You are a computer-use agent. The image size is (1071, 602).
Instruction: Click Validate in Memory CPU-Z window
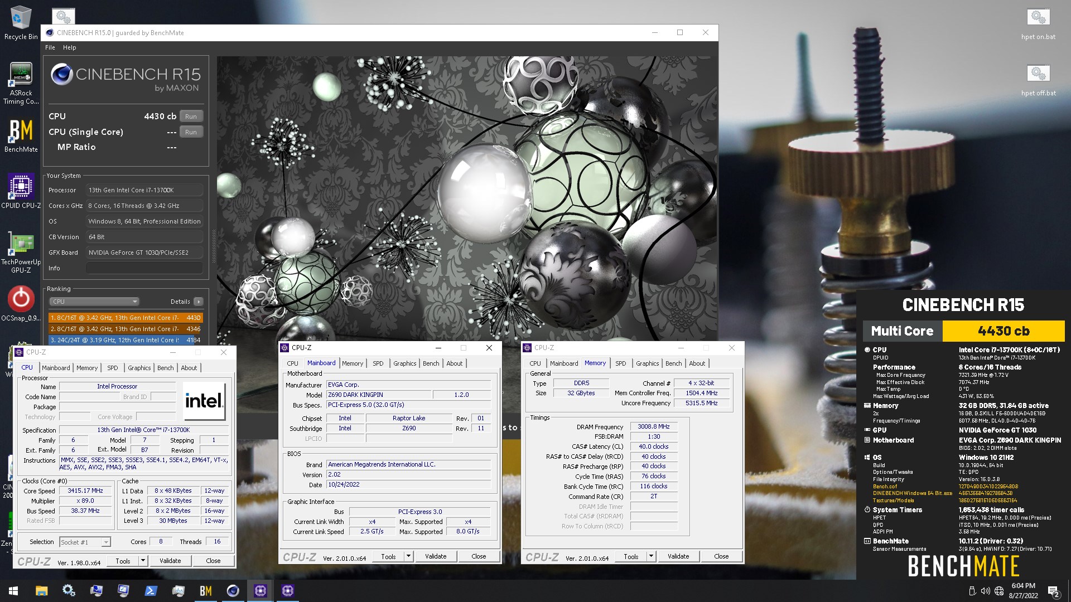click(678, 556)
